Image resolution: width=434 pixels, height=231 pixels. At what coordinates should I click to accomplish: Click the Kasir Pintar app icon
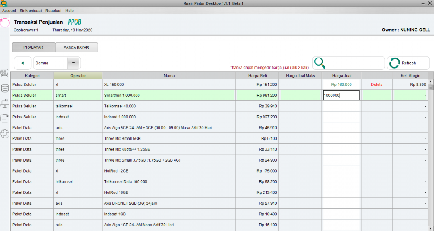click(3, 3)
